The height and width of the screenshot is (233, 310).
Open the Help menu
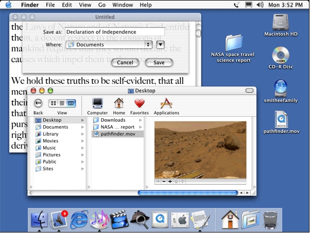(146, 5)
